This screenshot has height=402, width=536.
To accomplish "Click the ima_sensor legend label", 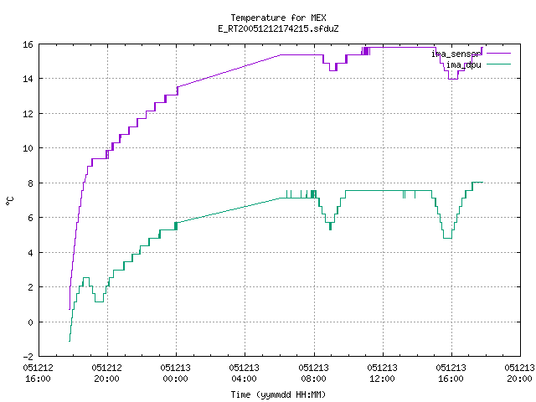I will point(456,54).
